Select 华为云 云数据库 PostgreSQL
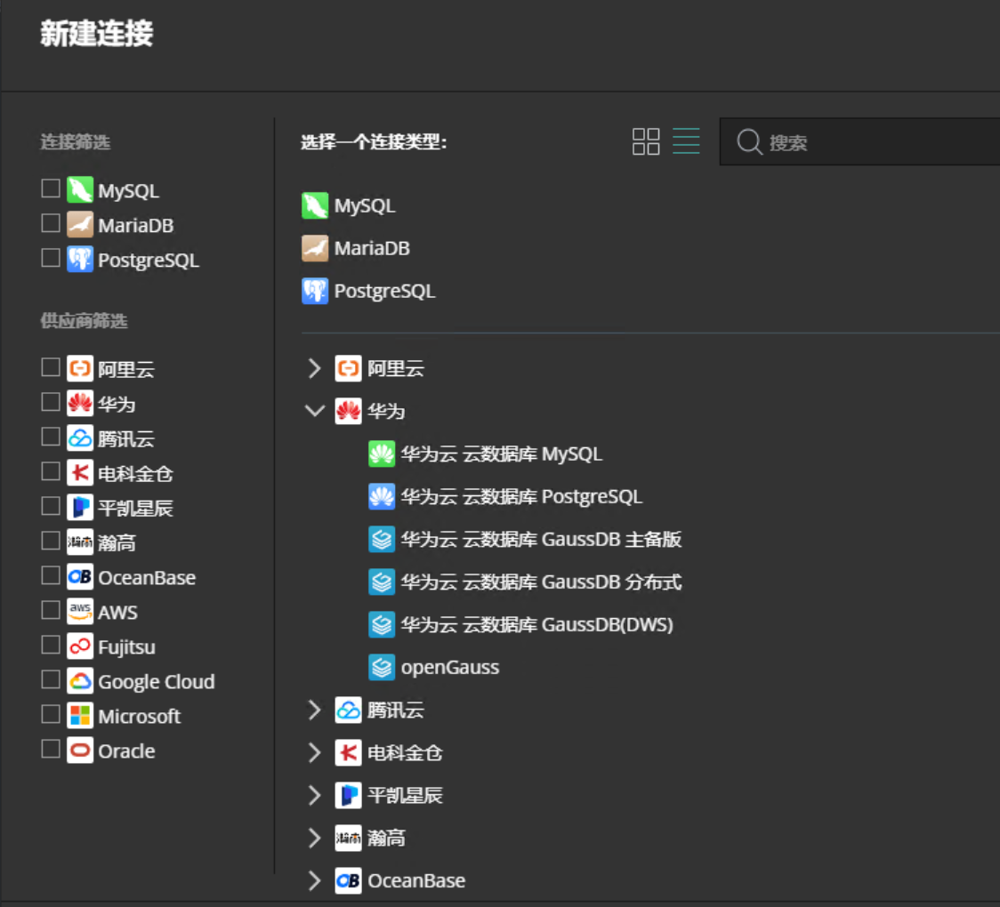Viewport: 1000px width, 907px height. click(521, 496)
